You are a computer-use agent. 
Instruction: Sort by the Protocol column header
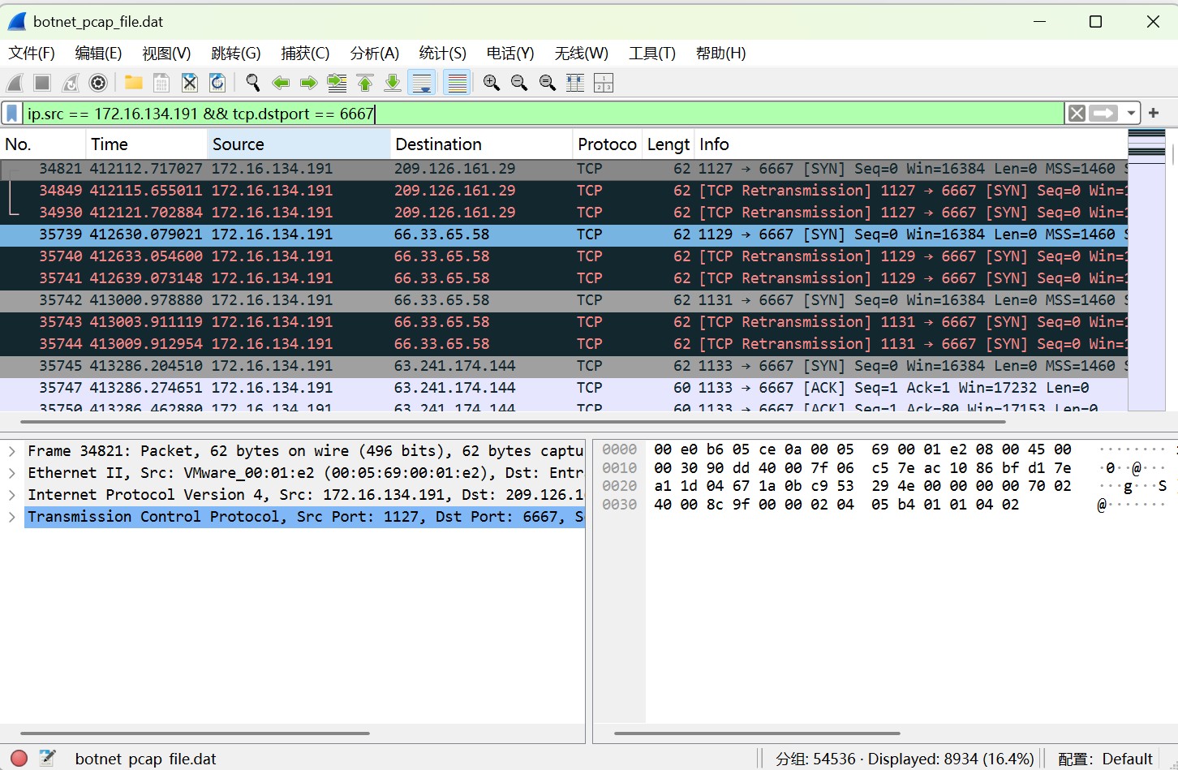coord(607,144)
